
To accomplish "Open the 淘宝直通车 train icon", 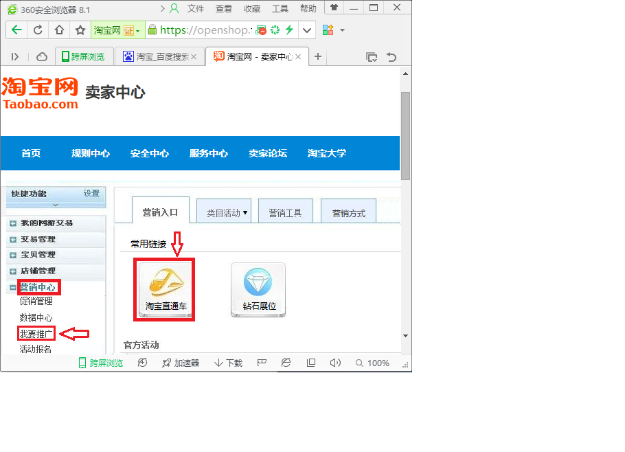I will click(x=166, y=290).
